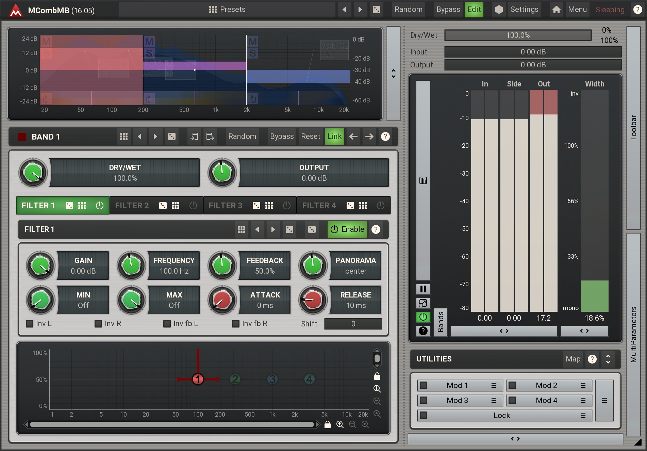The height and width of the screenshot is (451, 647).
Task: Click the Home icon
Action: pos(556,10)
